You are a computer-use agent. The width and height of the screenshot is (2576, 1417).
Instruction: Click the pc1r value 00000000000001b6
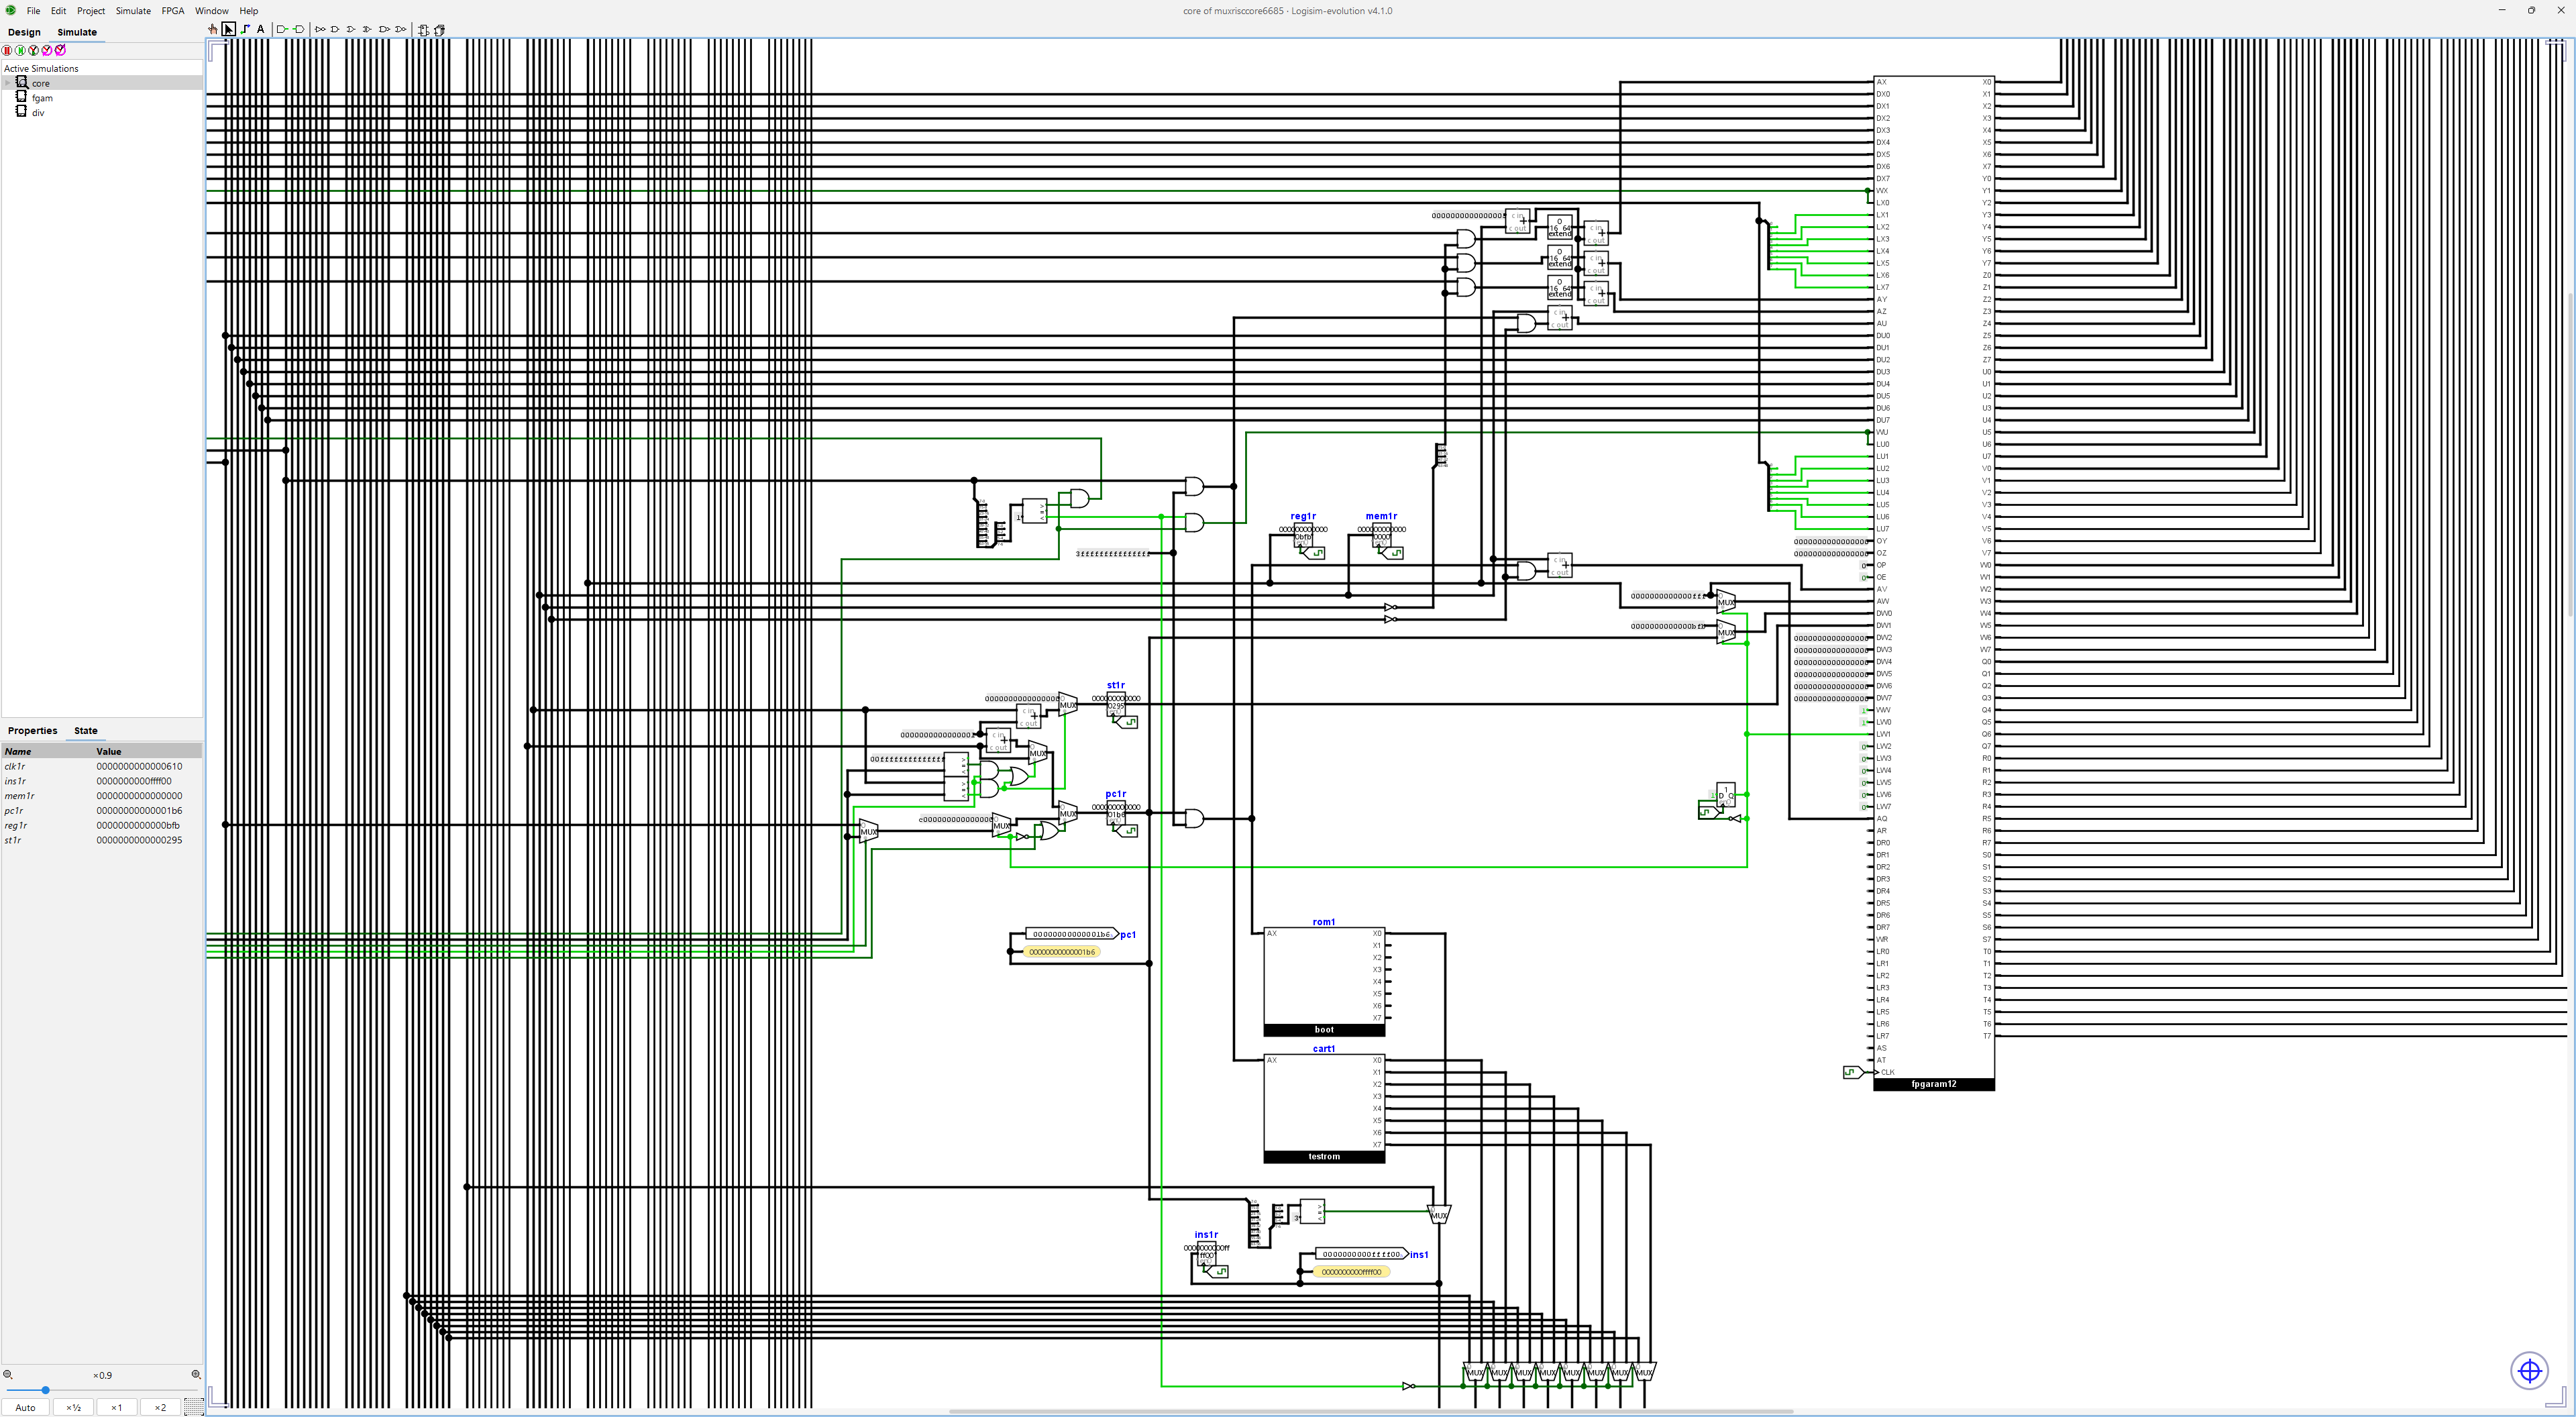(x=139, y=811)
